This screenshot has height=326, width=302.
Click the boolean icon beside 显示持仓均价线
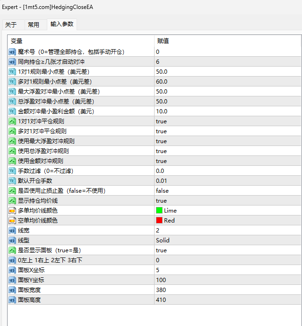pyautogui.click(x=12, y=201)
